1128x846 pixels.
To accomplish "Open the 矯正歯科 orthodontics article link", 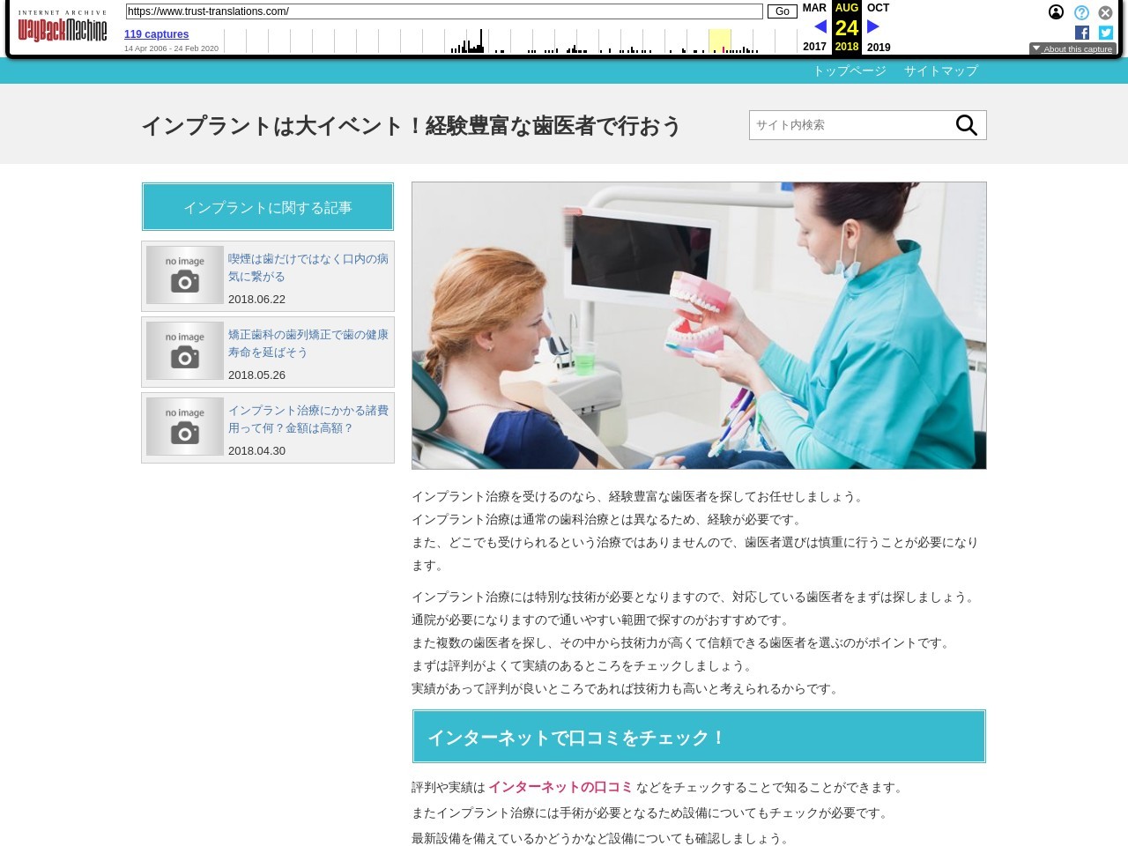I will (308, 343).
